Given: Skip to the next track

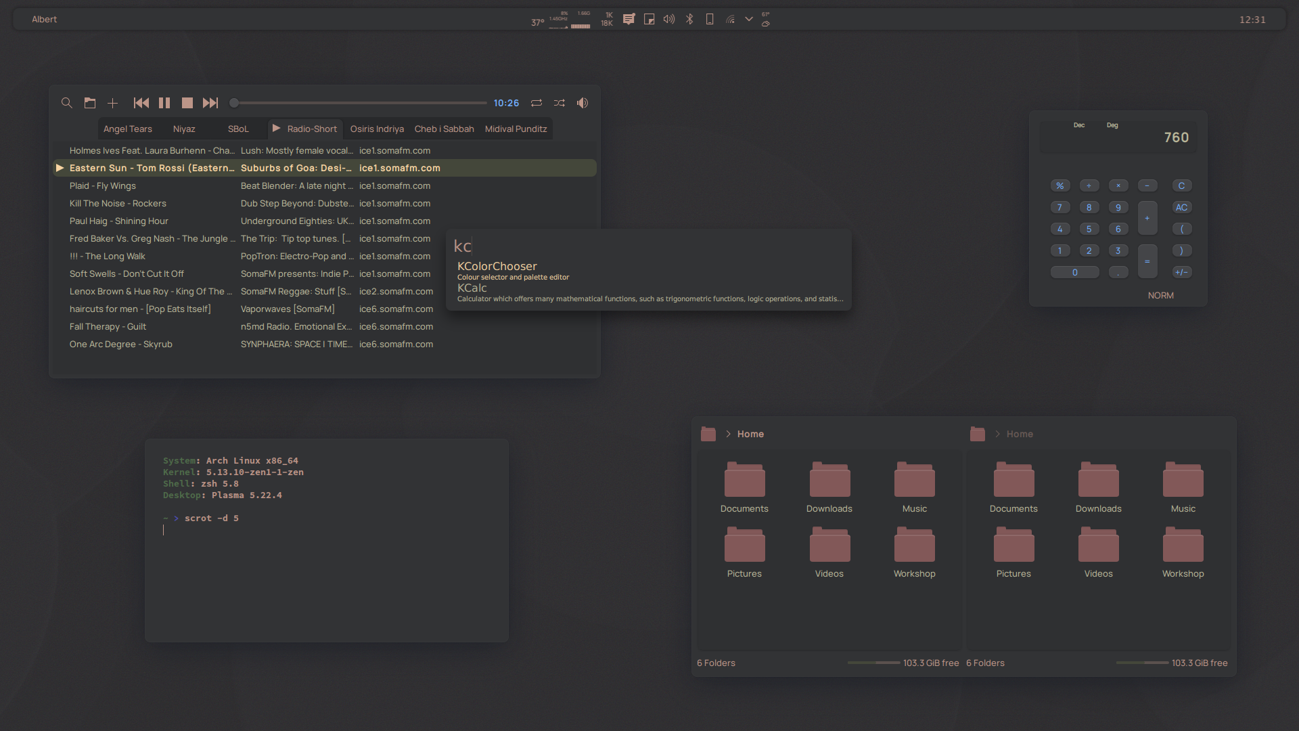Looking at the screenshot, I should click(210, 103).
